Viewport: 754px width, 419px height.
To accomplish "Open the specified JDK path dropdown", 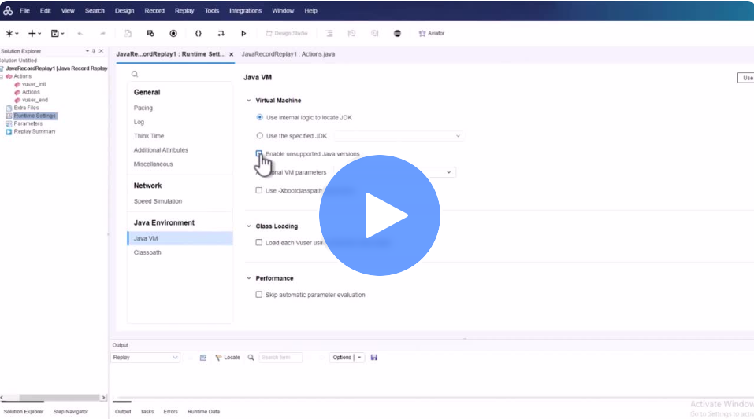I will pos(458,136).
